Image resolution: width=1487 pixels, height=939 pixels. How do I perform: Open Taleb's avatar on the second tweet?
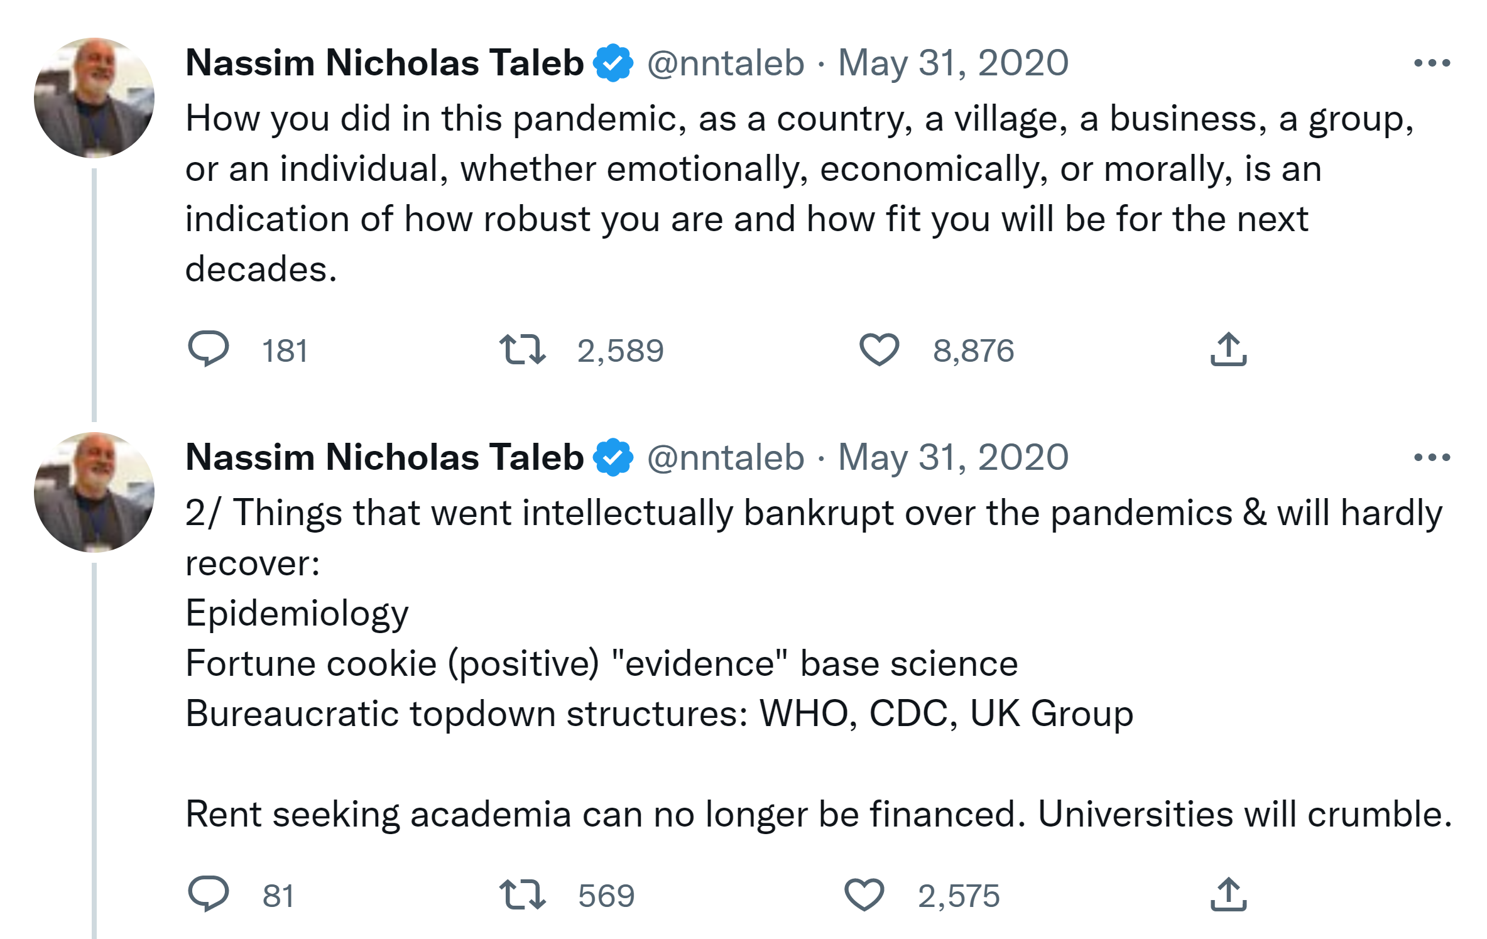94,492
